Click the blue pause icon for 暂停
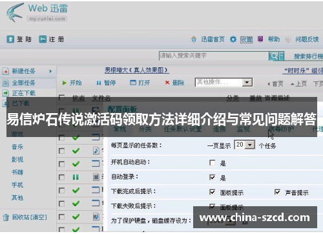 point(99,83)
